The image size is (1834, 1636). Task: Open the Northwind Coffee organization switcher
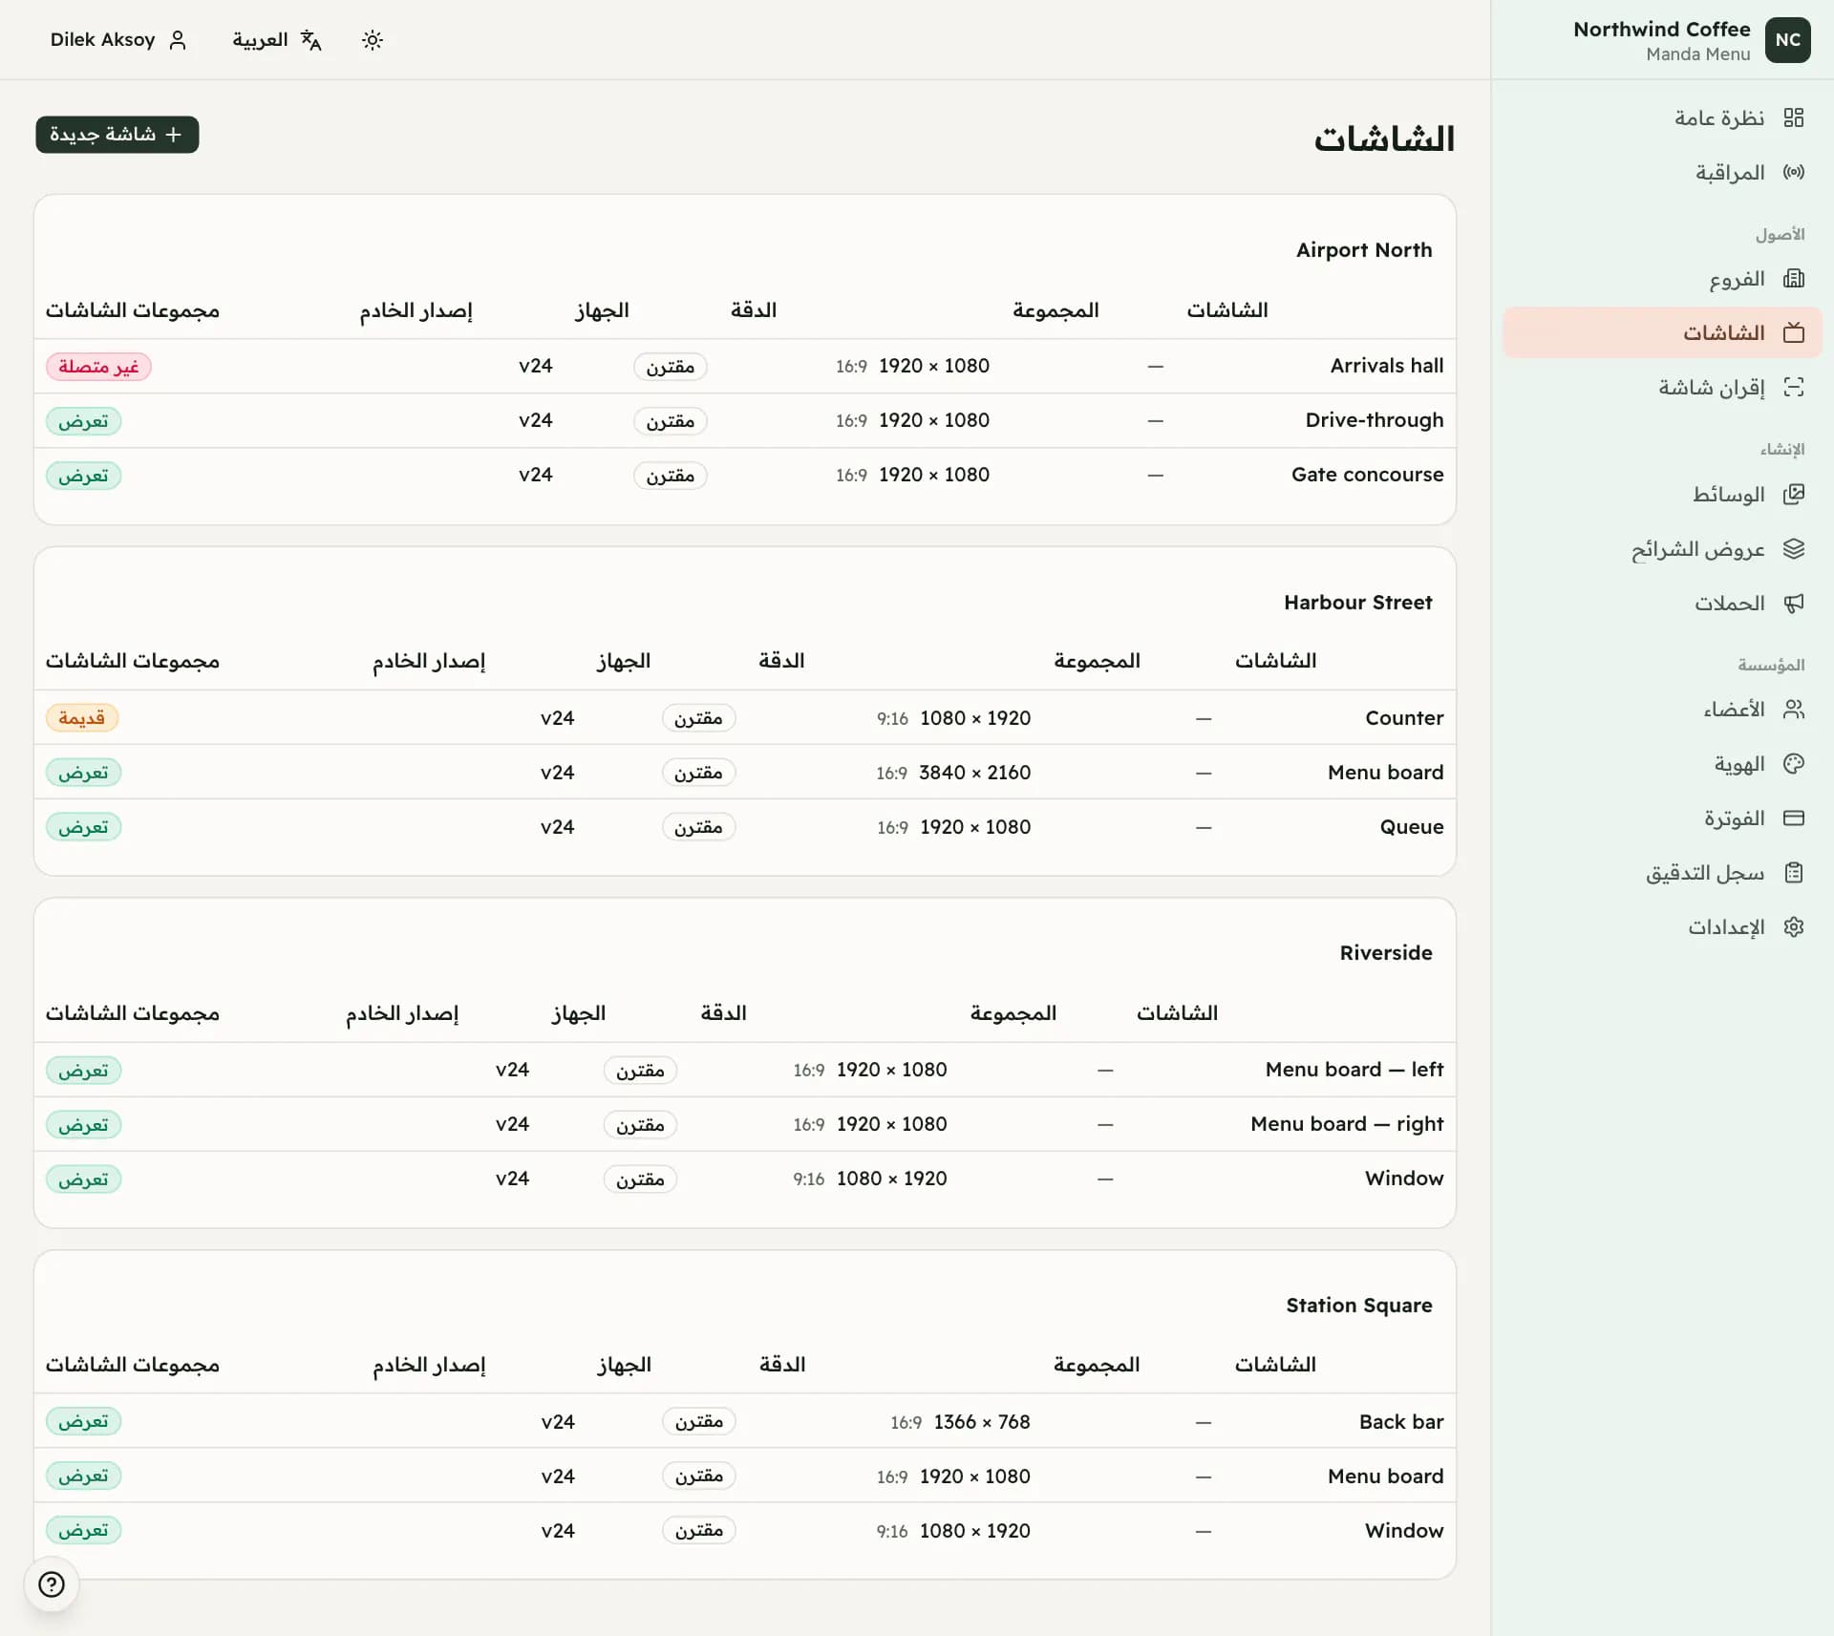tap(1691, 40)
